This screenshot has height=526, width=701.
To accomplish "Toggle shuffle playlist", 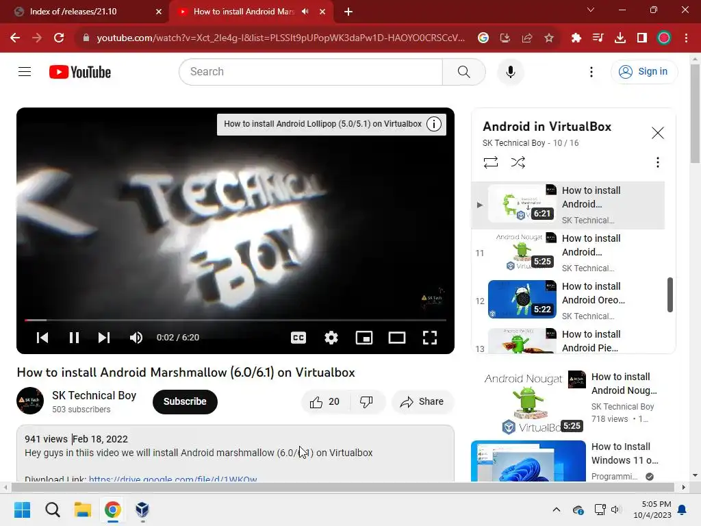I will (x=518, y=162).
